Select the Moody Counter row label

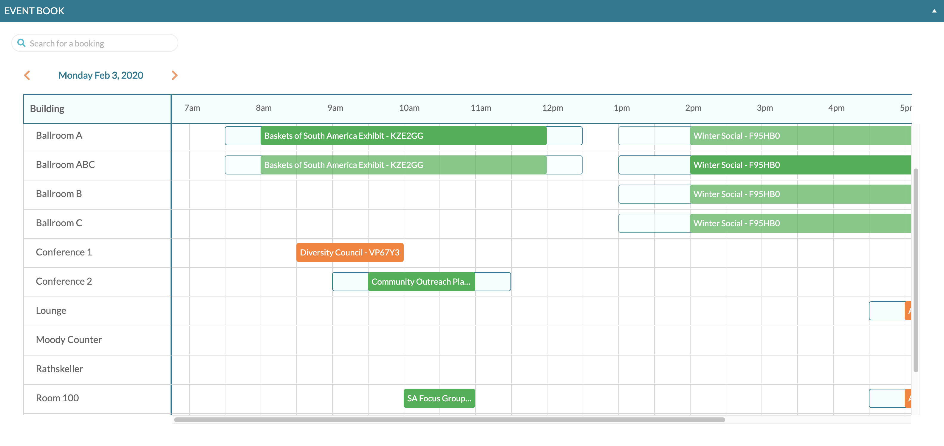69,339
